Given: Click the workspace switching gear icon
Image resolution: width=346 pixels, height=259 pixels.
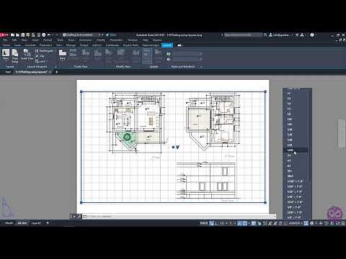Looking at the screenshot, I should click(311, 223).
